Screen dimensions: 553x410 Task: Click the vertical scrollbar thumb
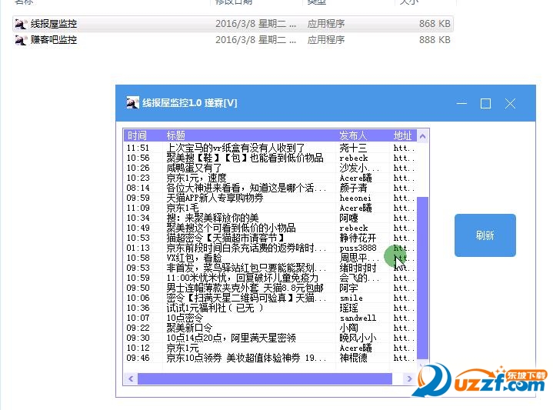pos(422,278)
